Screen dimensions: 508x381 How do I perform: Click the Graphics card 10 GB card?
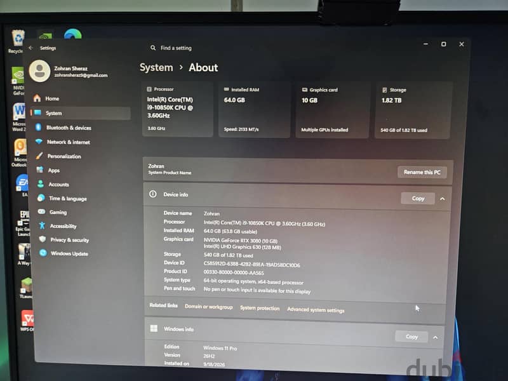tap(331, 110)
